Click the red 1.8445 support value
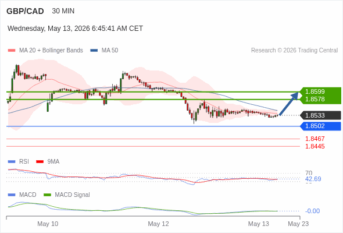This screenshot has height=233, width=343. tap(315, 146)
